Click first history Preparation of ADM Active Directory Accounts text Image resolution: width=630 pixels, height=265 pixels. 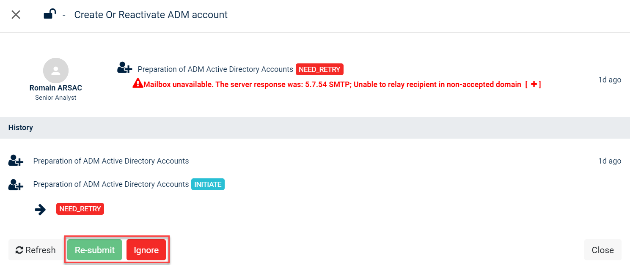pos(111,161)
